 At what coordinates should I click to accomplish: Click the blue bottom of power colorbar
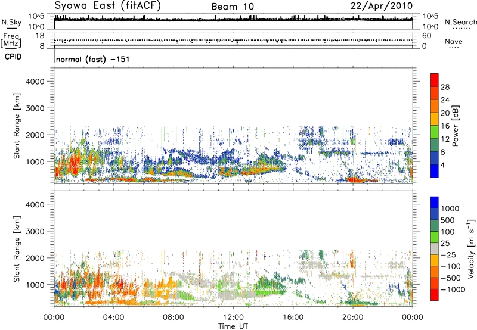tap(435, 171)
